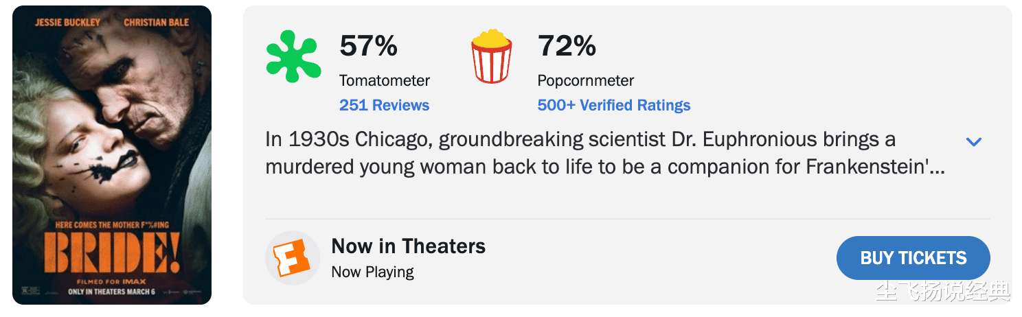Click the Now Playing status text
Screen dimensions: 1022x317
click(x=372, y=272)
